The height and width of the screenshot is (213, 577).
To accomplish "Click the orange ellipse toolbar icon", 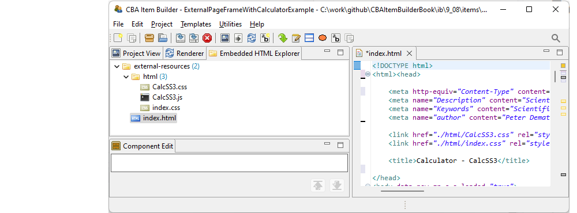I will 323,38.
